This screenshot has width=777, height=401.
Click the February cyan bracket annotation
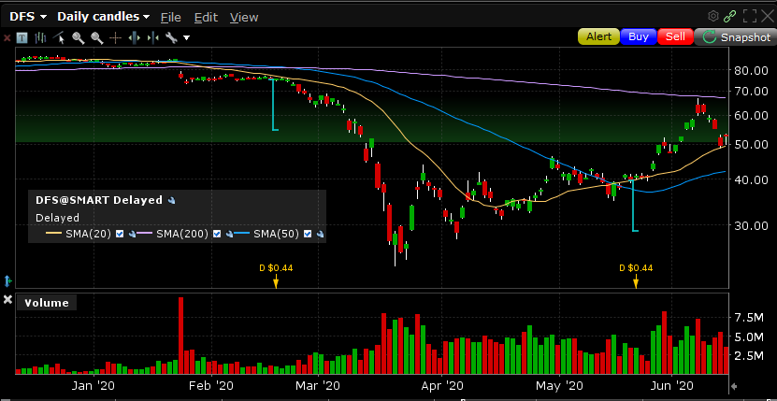[x=275, y=105]
